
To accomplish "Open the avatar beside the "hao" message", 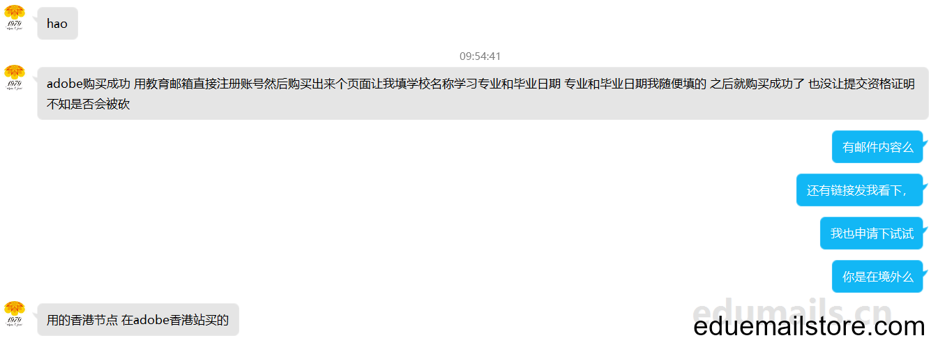I will [15, 18].
